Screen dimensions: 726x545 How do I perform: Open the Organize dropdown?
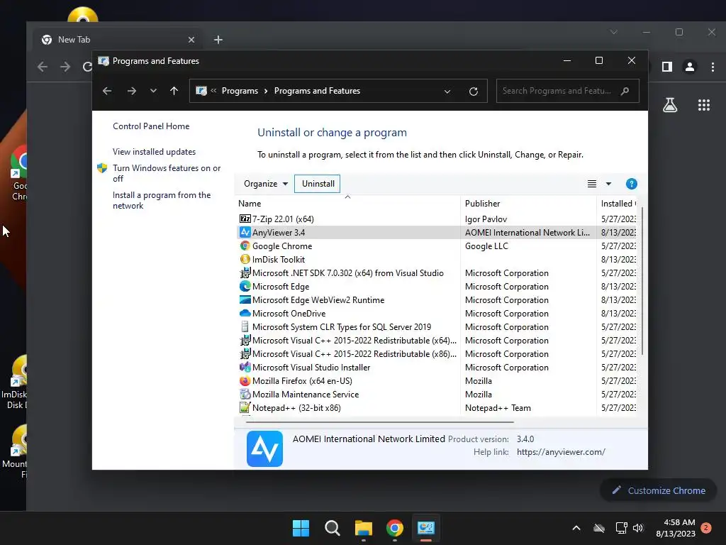click(266, 184)
